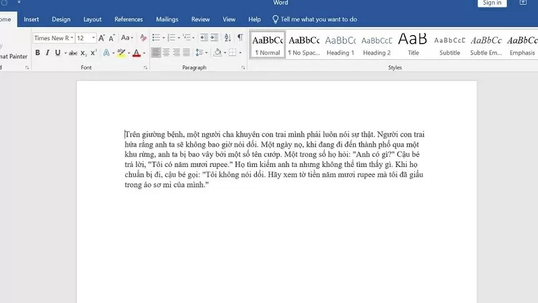Center align the paragraph
Screen dimensions: 538x303
pos(166,53)
